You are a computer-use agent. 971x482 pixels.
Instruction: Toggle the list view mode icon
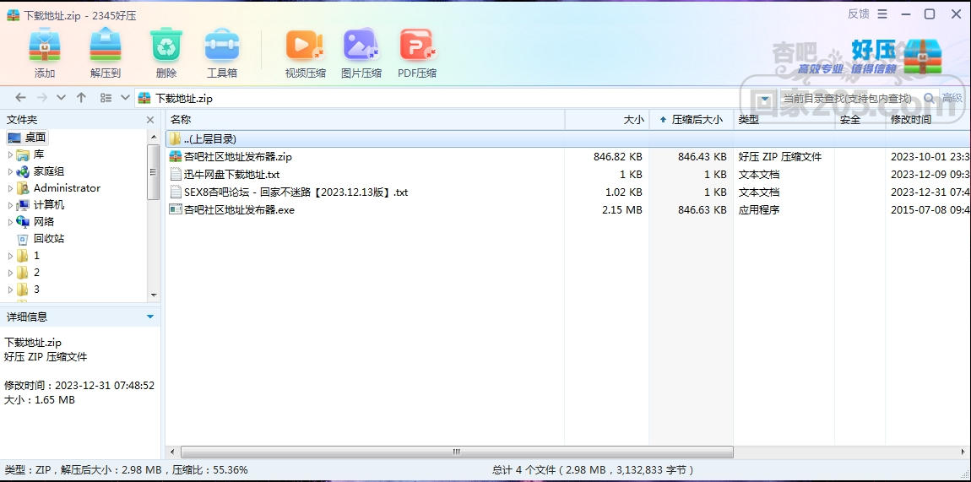click(x=106, y=98)
